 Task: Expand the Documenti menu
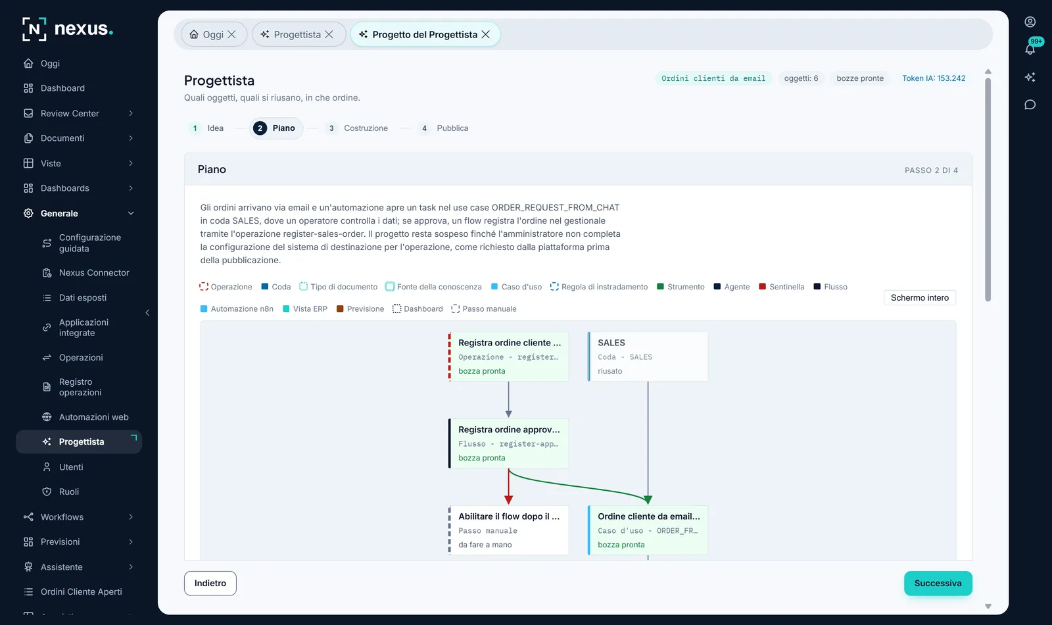tap(131, 138)
